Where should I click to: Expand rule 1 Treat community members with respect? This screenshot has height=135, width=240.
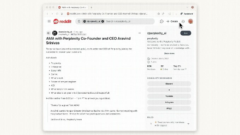pyautogui.click(x=188, y=124)
